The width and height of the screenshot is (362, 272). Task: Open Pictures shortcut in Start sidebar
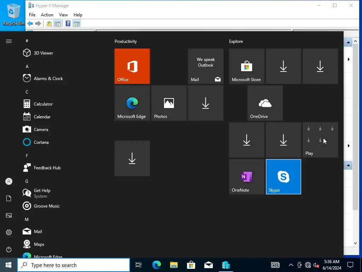(9, 215)
